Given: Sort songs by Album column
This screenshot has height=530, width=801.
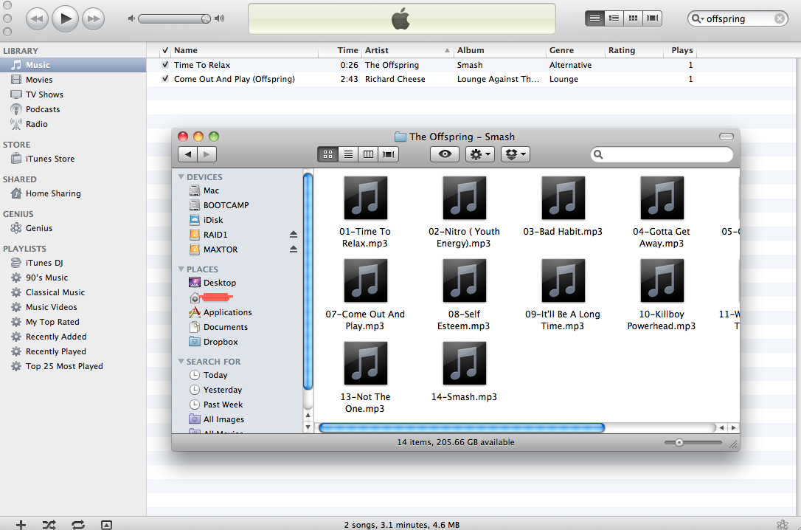Looking at the screenshot, I should 499,50.
